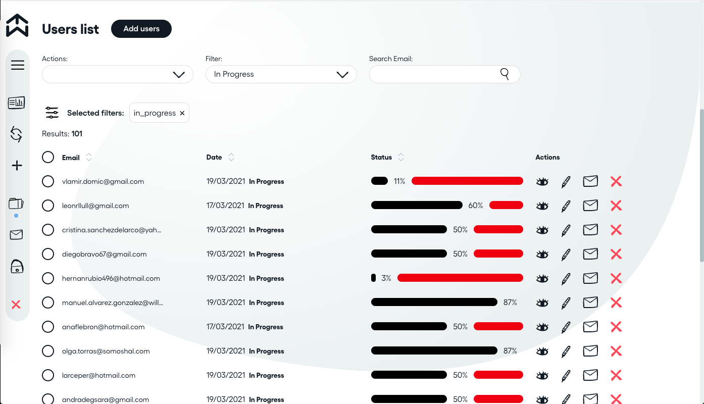Image resolution: width=704 pixels, height=404 pixels.
Task: Click the 87% status for olga.torras
Action: [510, 351]
